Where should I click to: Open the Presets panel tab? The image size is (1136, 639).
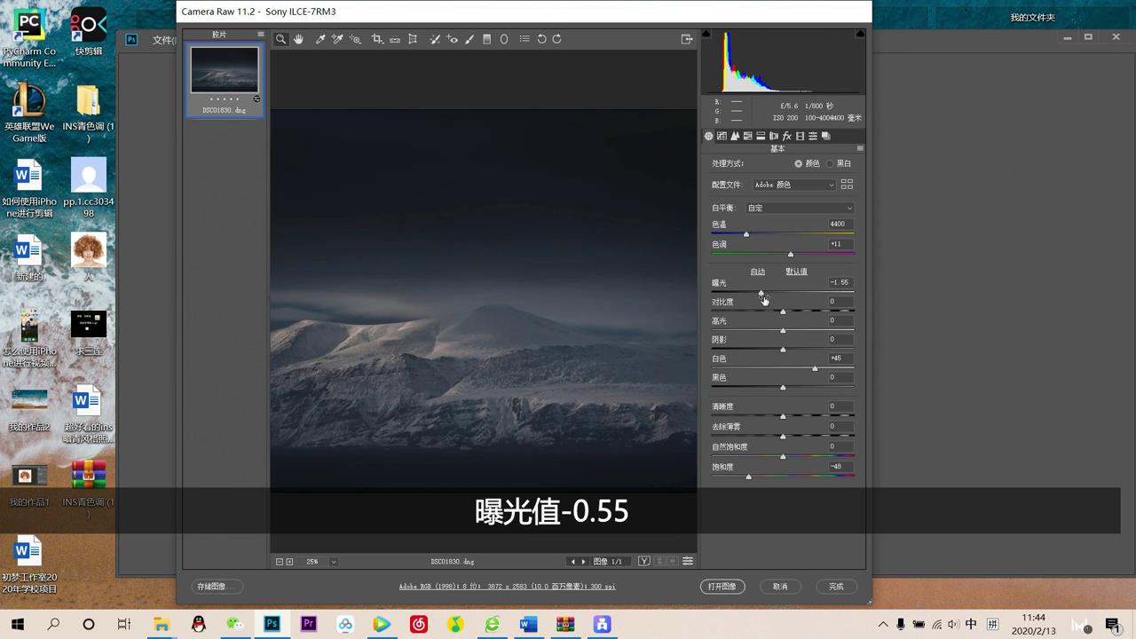coord(813,136)
